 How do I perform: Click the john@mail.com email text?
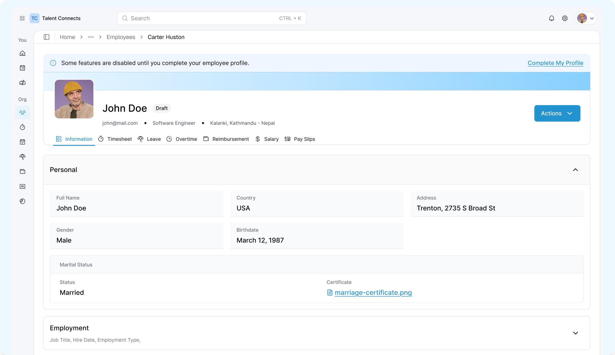(120, 123)
